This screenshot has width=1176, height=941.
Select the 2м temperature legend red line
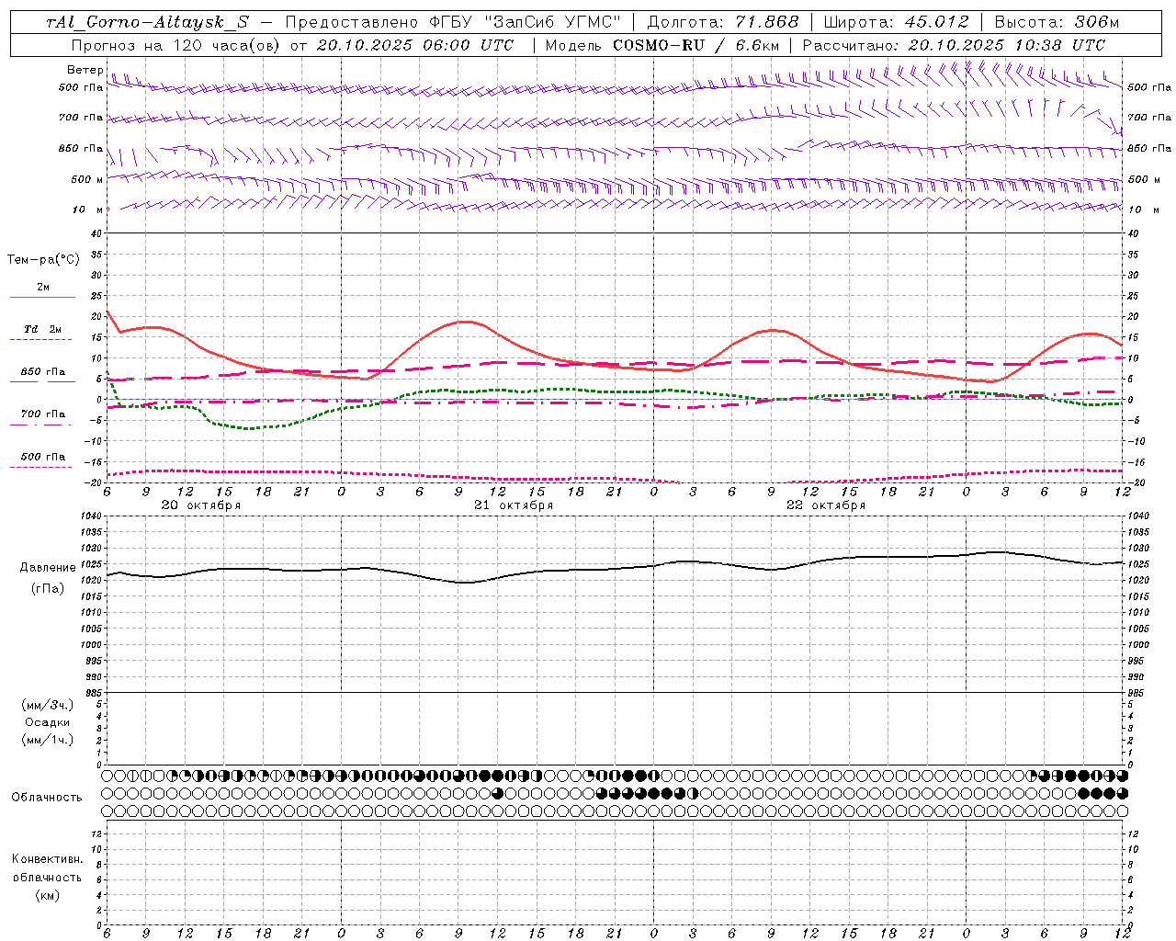[42, 297]
